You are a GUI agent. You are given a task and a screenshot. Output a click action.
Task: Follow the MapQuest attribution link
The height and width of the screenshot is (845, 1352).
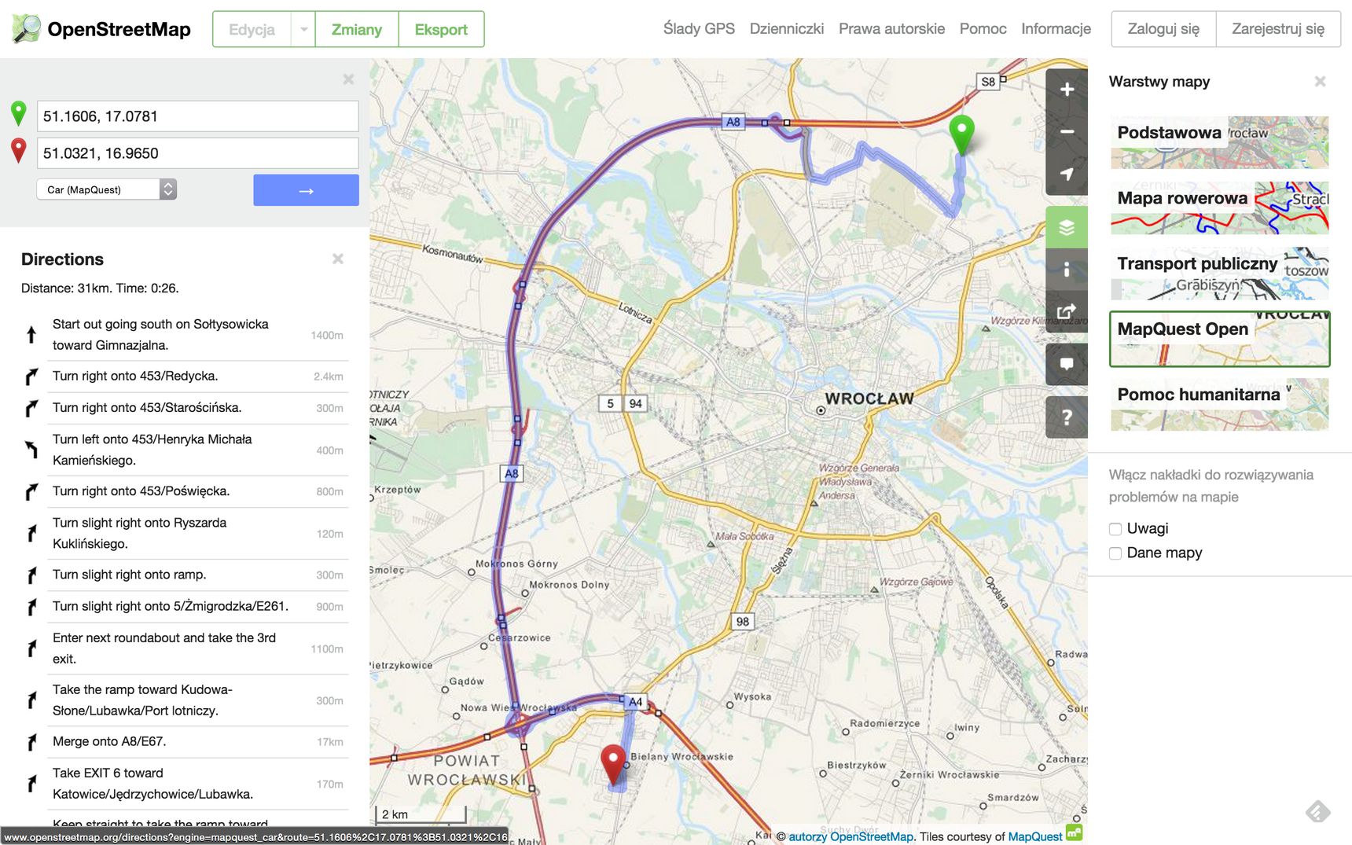pos(1035,836)
